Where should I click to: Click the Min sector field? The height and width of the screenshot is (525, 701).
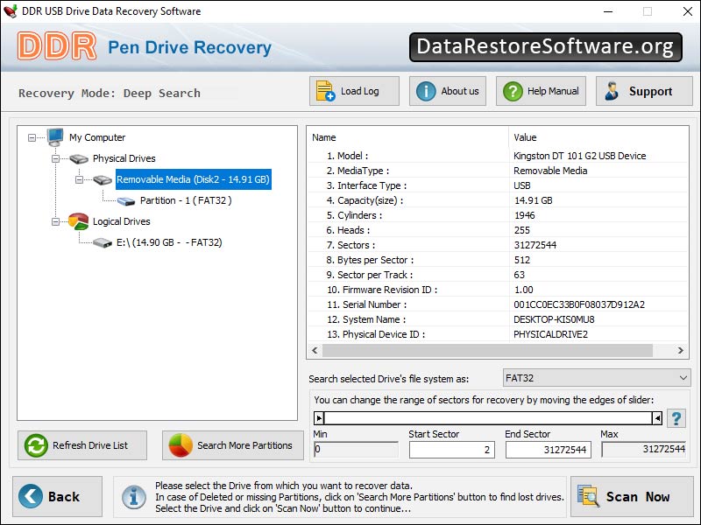pyautogui.click(x=356, y=449)
